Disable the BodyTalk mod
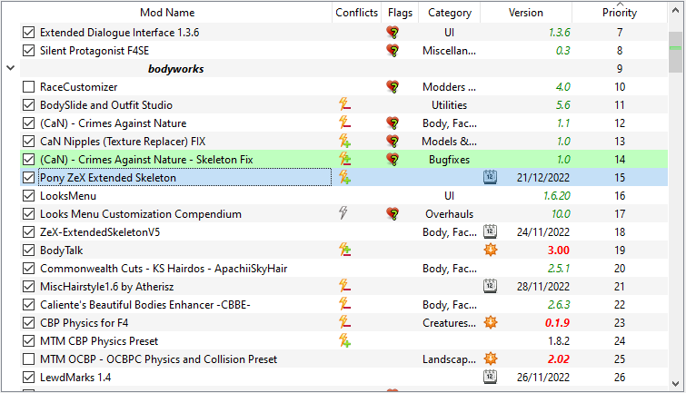686x393 pixels. point(28,251)
